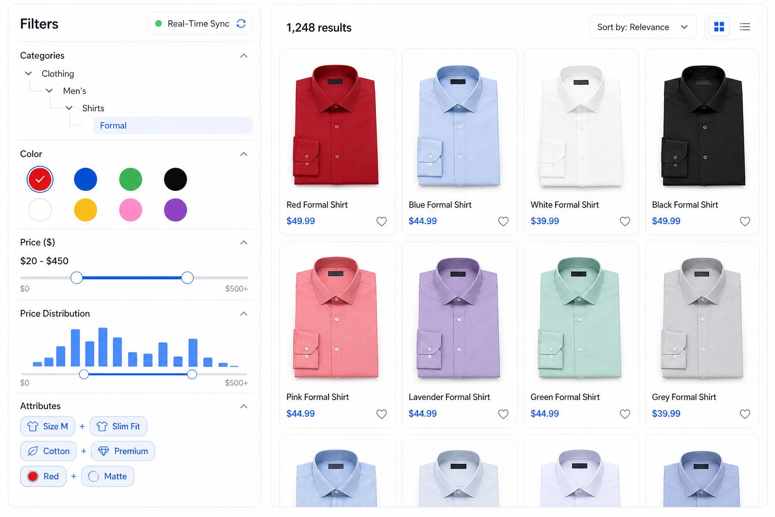Screen dimensions: 775x517
Task: Collapse the Color filter section
Action: pyautogui.click(x=244, y=154)
